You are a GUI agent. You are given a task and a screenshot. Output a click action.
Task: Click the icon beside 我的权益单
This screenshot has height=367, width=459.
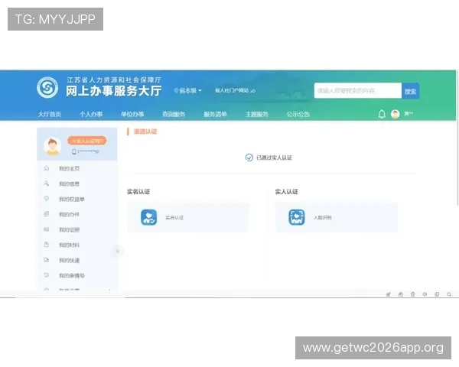(x=46, y=199)
